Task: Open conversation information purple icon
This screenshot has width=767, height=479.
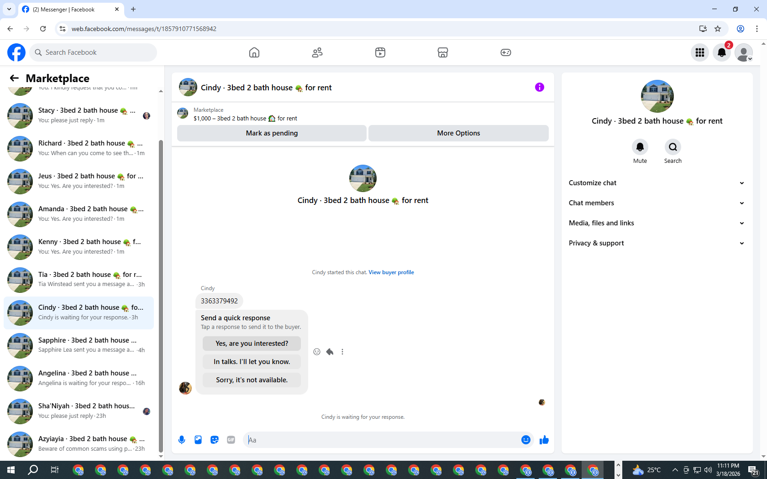Action: 540,87
